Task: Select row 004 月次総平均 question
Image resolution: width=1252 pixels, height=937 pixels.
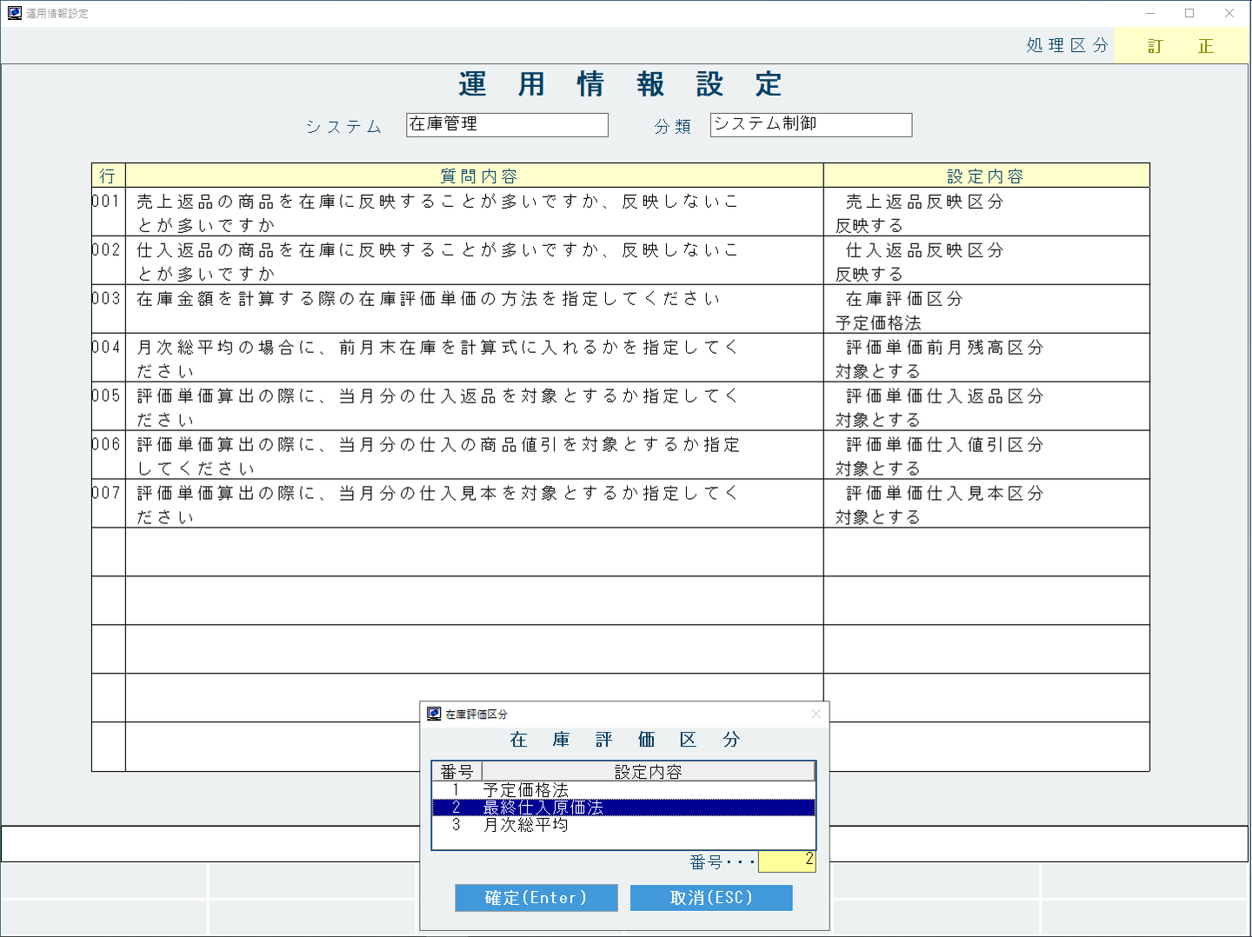Action: [475, 358]
